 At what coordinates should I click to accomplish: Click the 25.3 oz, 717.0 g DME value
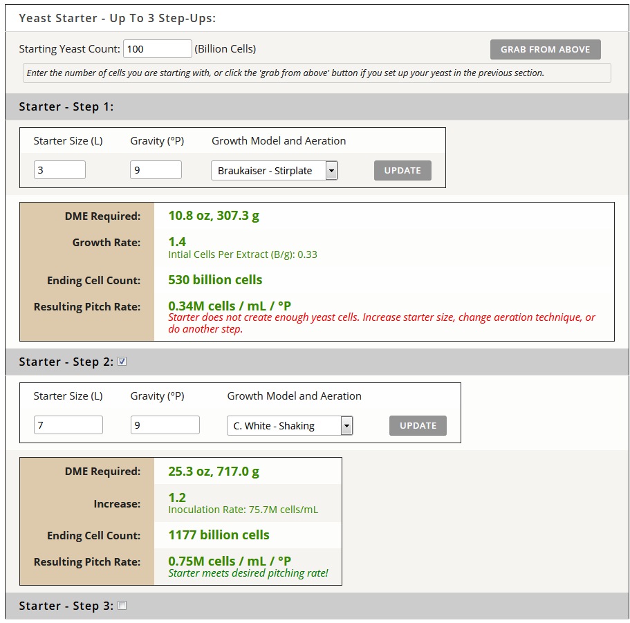click(x=214, y=472)
